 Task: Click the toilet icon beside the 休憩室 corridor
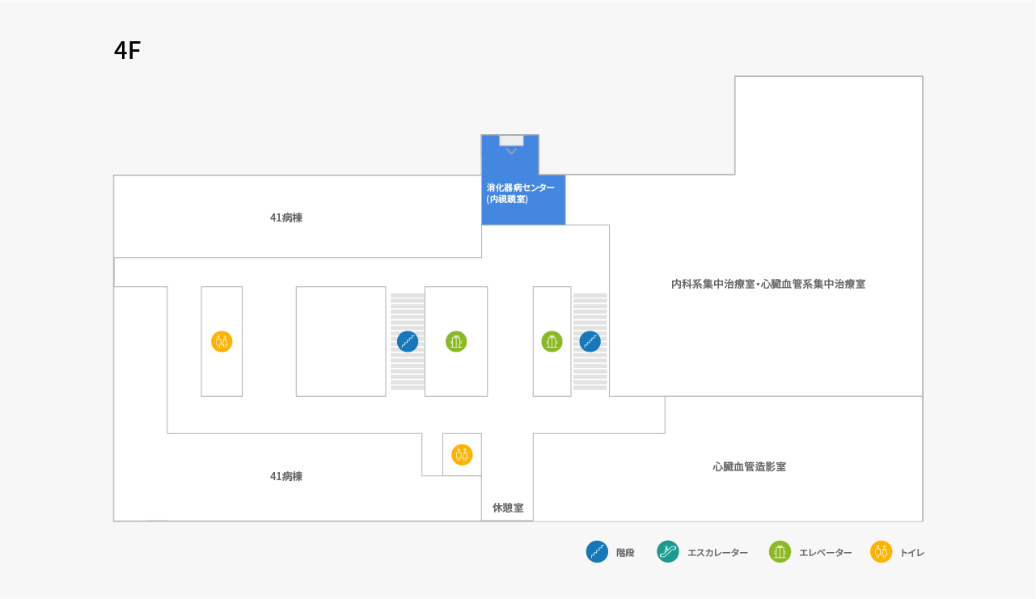462,454
